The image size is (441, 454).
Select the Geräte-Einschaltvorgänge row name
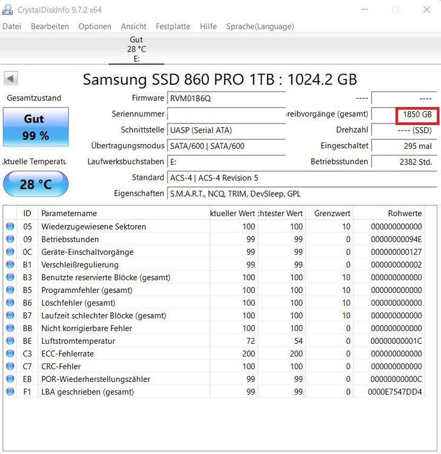pyautogui.click(x=87, y=252)
